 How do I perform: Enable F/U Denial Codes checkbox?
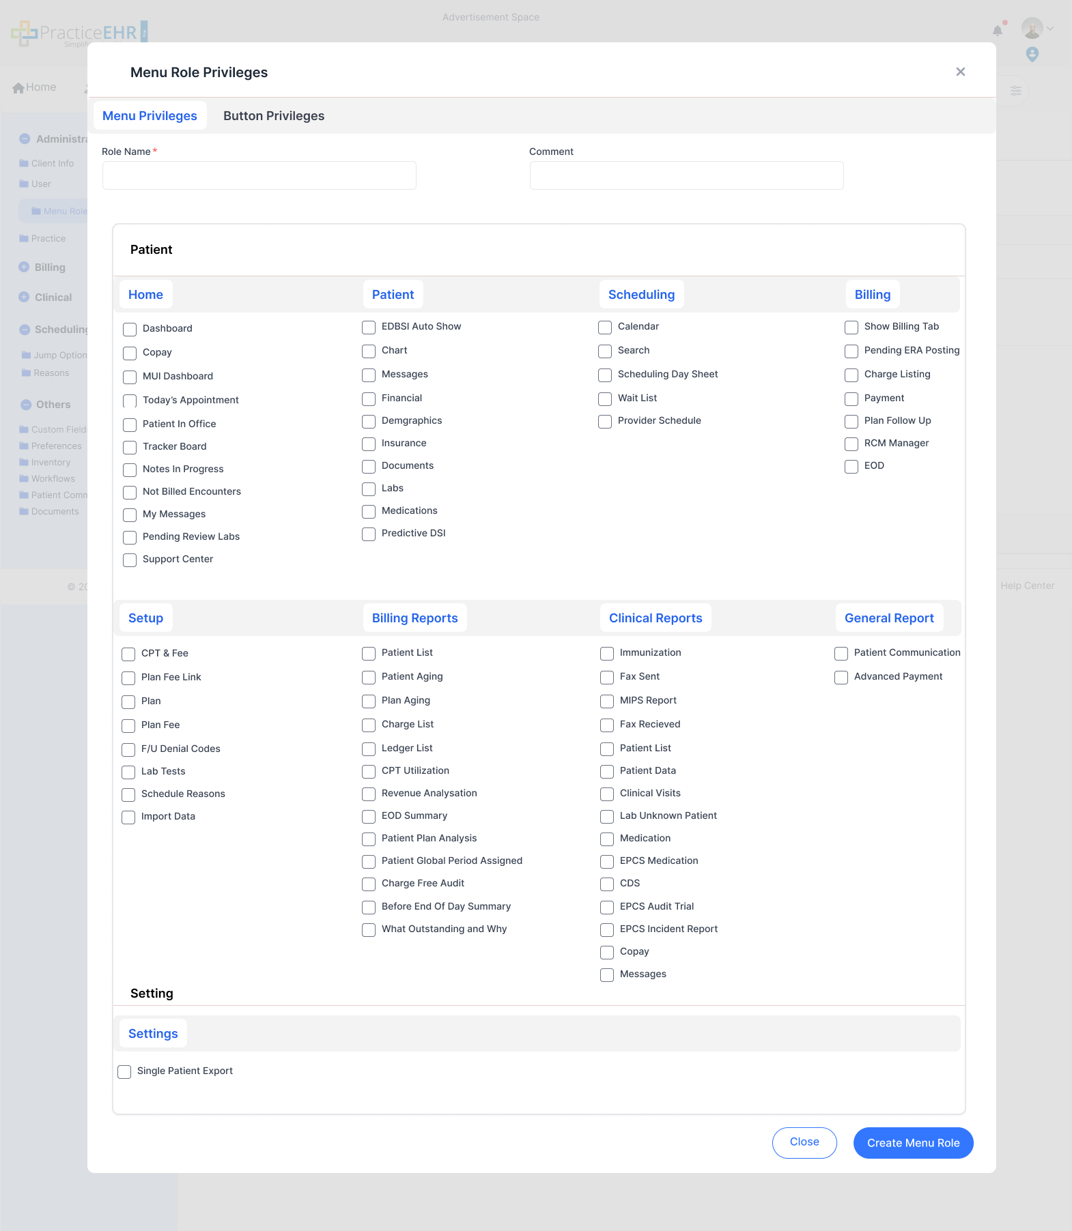click(128, 750)
